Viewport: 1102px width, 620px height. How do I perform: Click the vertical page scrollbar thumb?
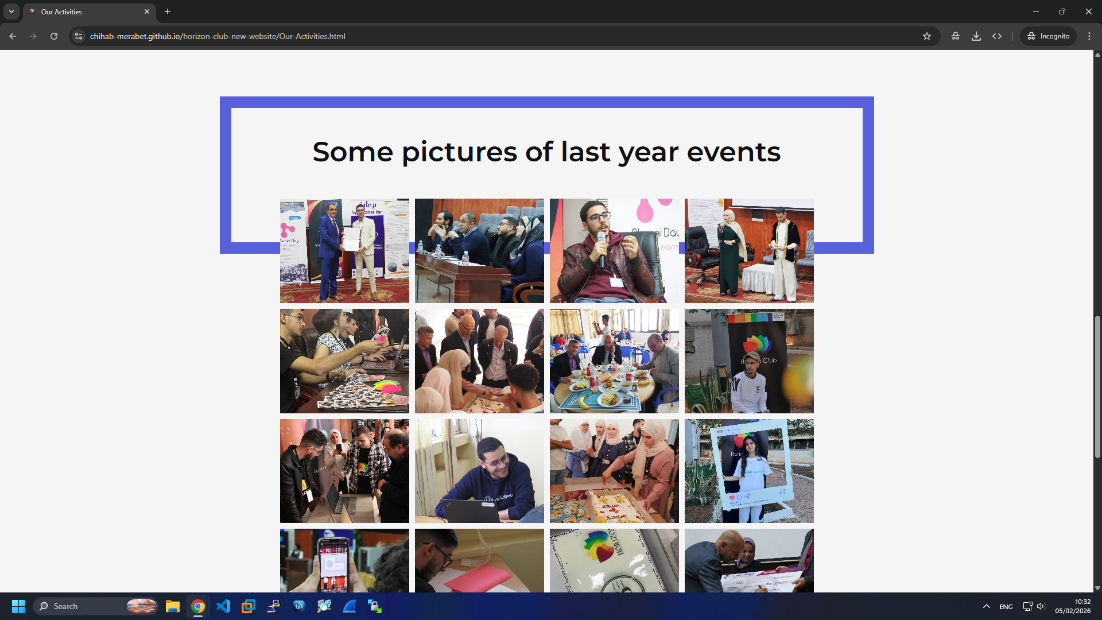[x=1097, y=386]
